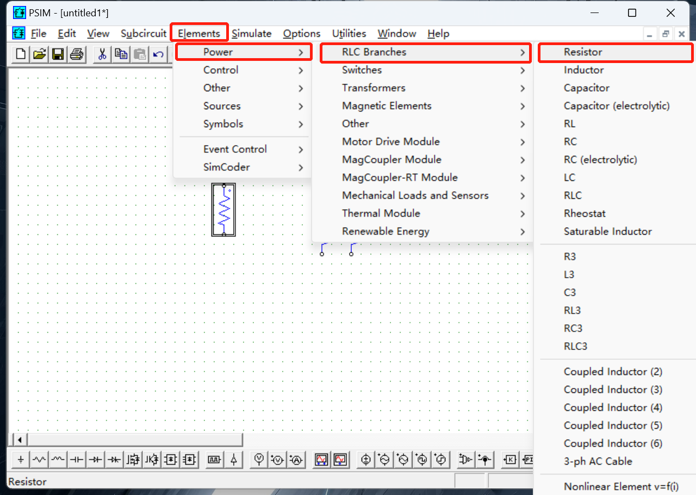
Task: Open the View menu
Action: pos(98,34)
